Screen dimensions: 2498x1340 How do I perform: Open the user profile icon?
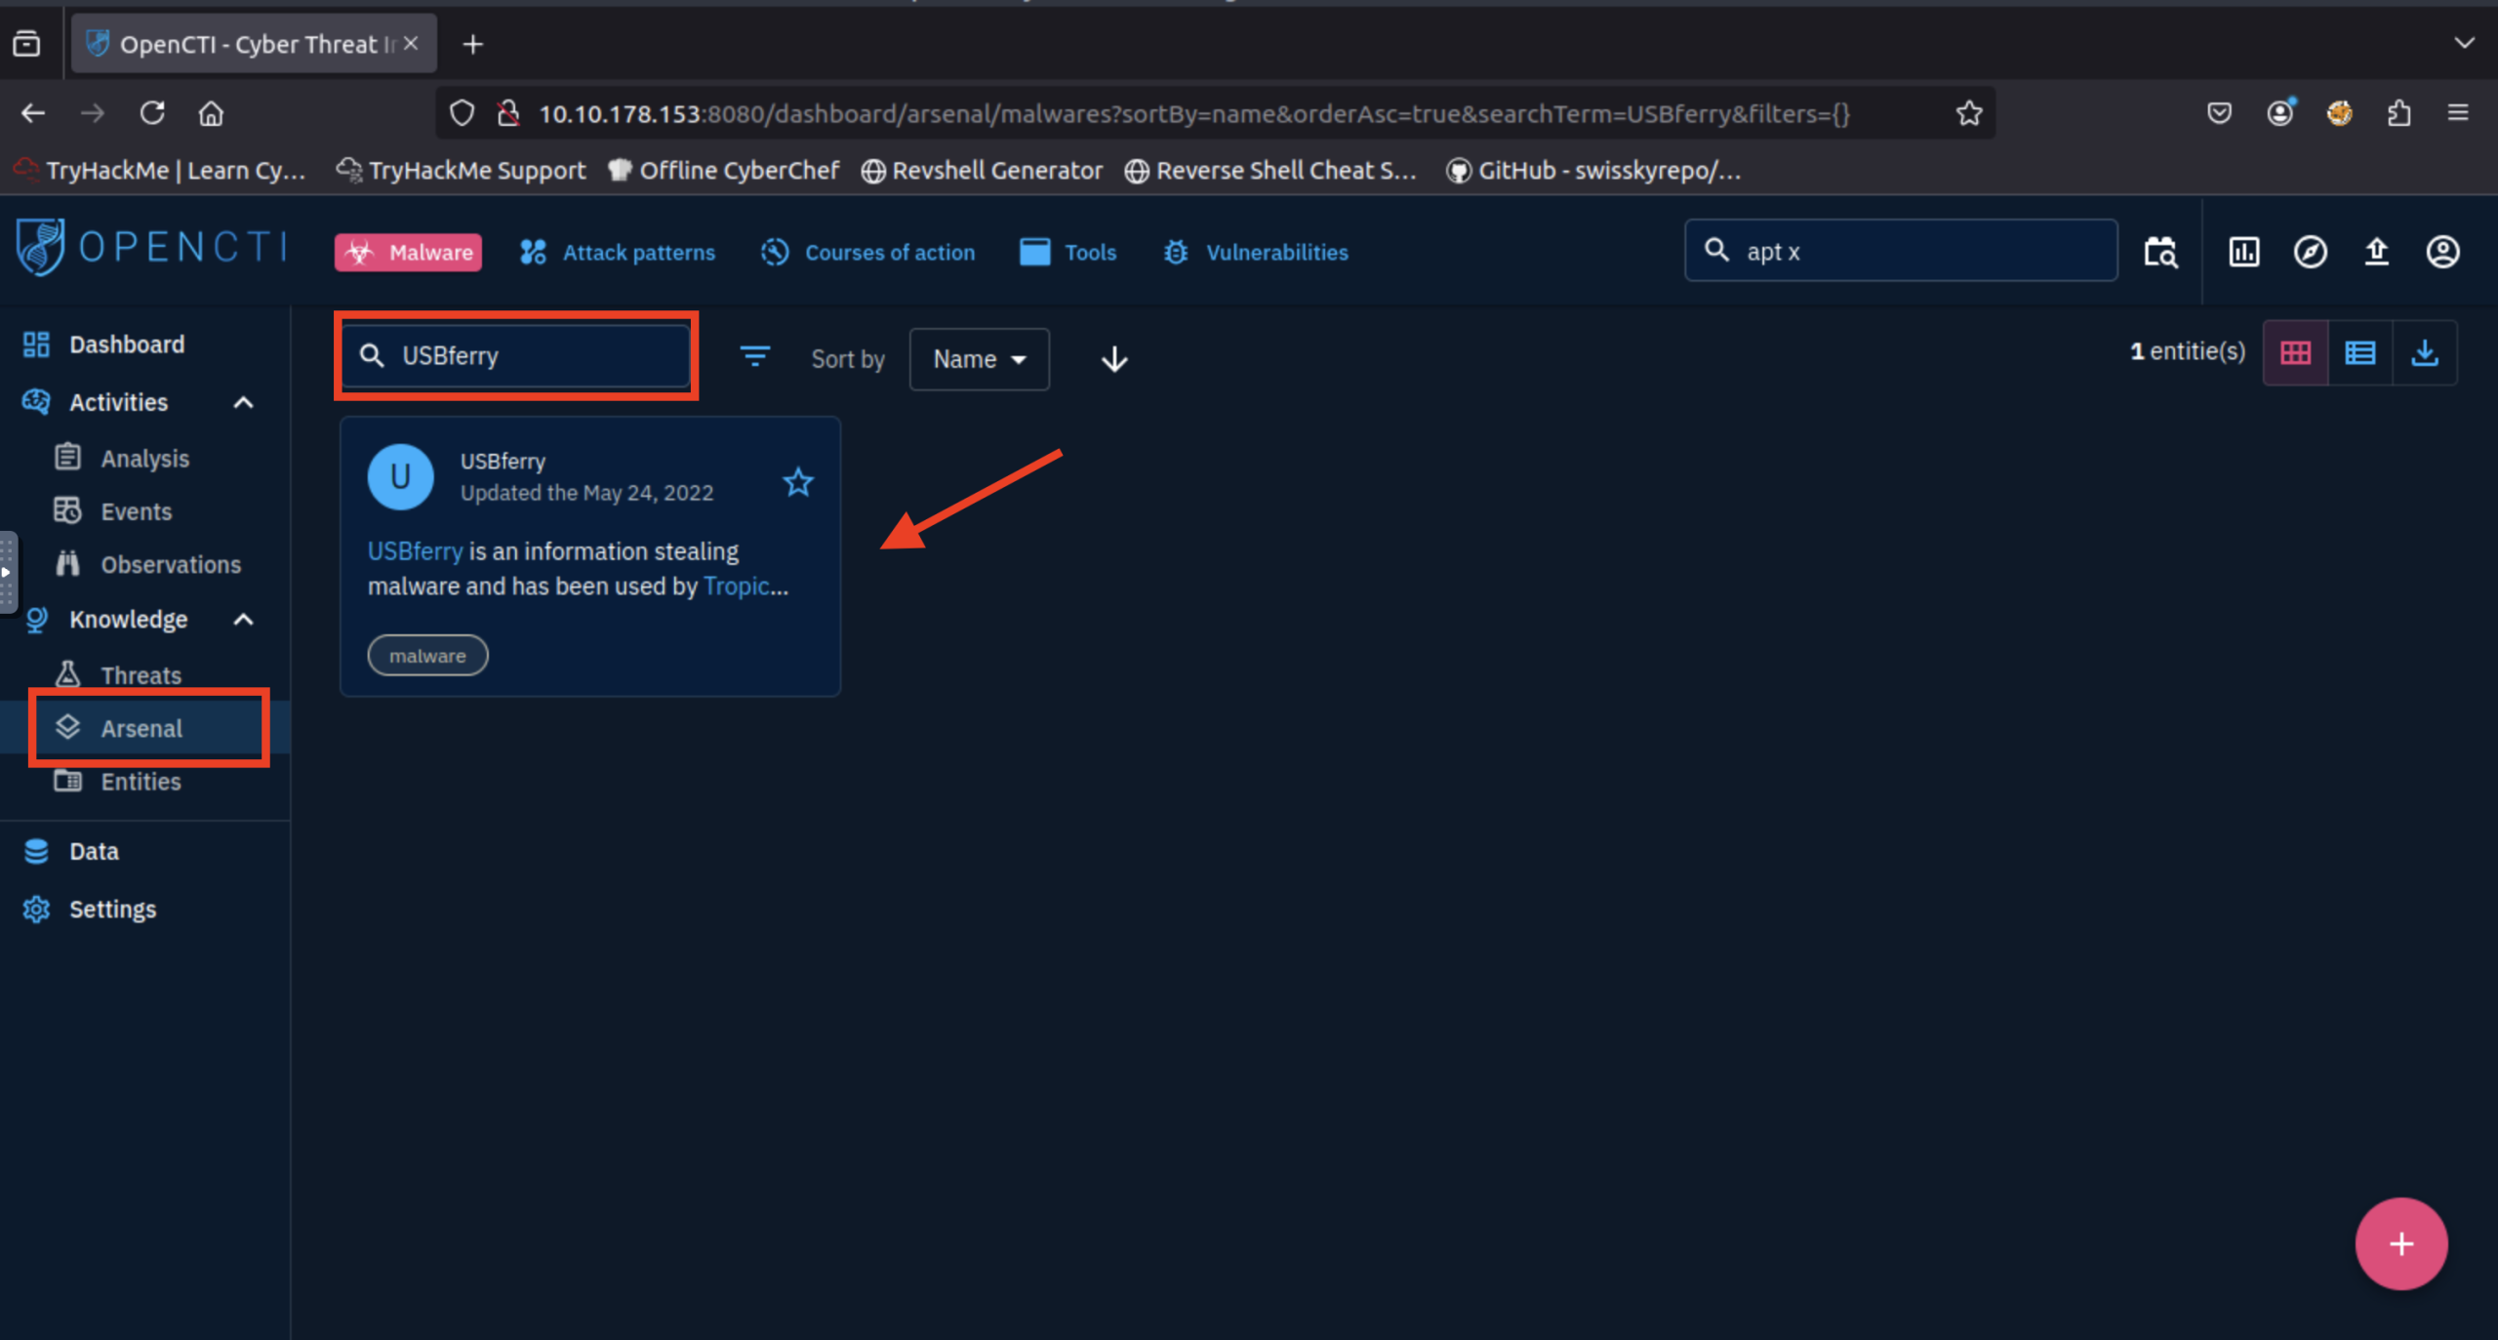click(x=2442, y=252)
